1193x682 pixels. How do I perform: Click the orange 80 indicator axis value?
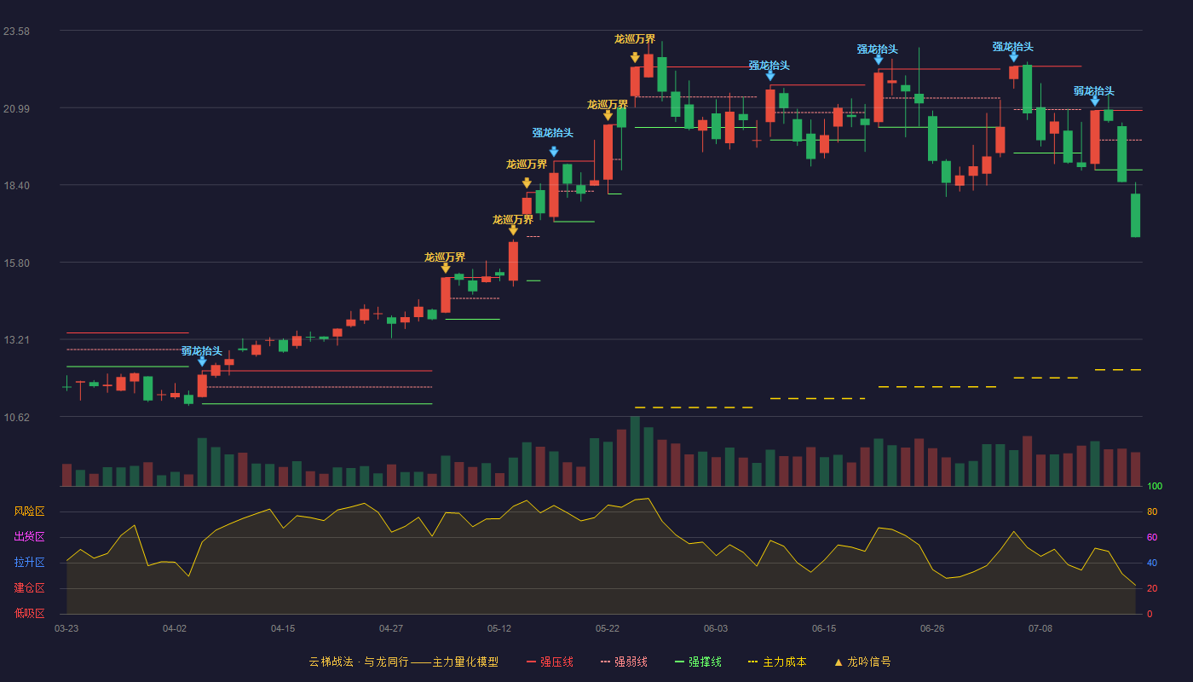point(1152,512)
